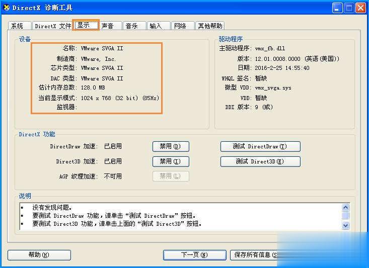Click 测试 DirectDraw(T) button
The image size is (369, 268).
(260, 146)
